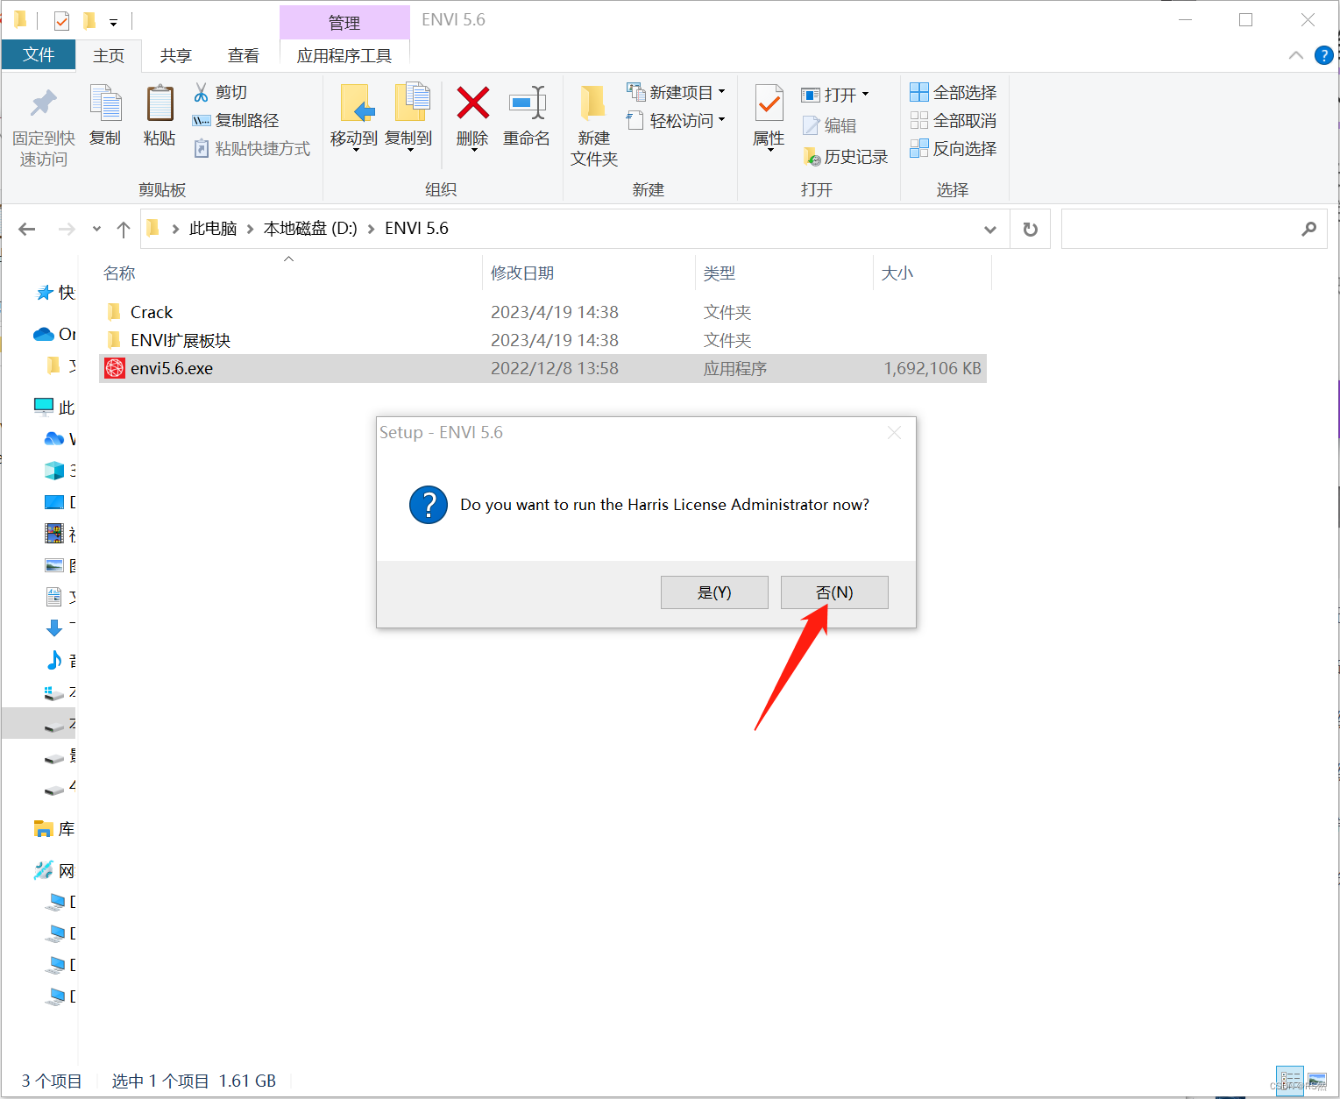Click 此电脑 in the address breadcrumb

tap(213, 228)
